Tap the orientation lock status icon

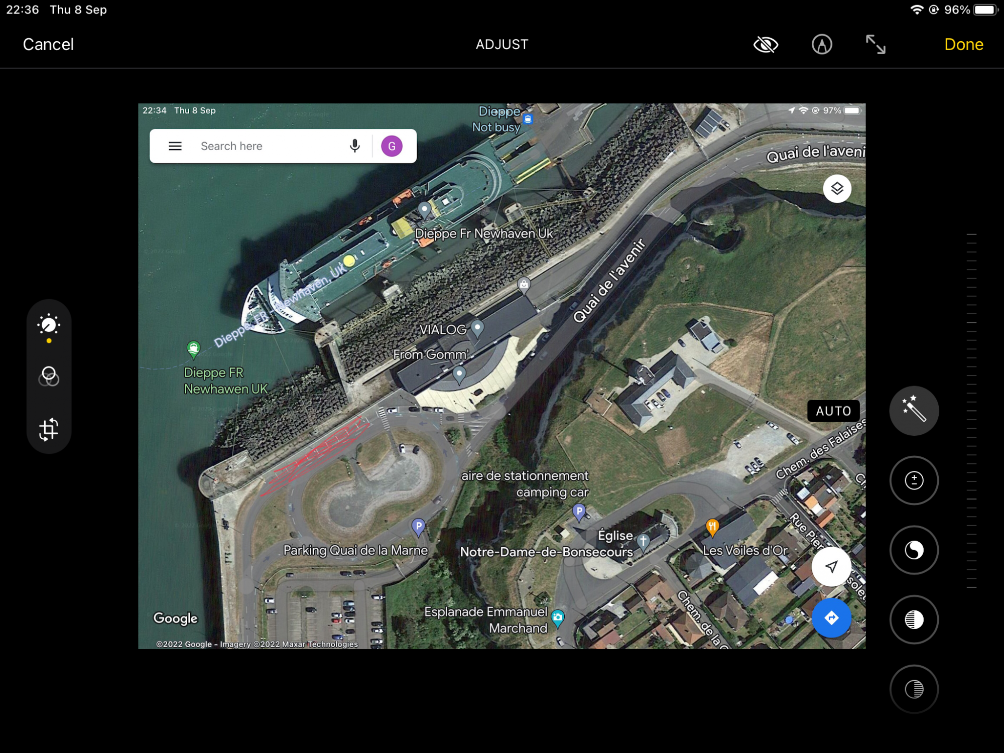pos(934,10)
